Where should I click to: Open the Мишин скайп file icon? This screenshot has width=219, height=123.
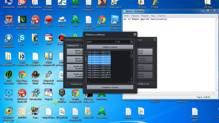click(195, 114)
